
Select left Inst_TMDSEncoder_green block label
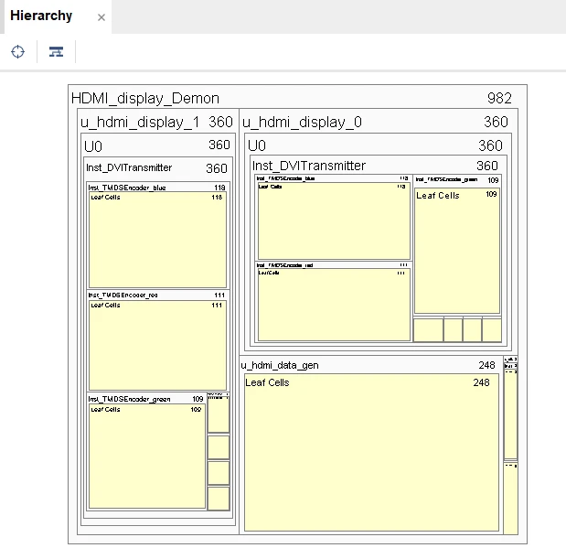point(129,399)
